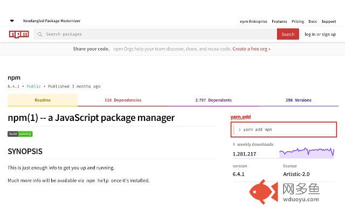Viewport: 345px width, 216px height.
Task: Switch to 298 Versions tab
Action: 298,100
